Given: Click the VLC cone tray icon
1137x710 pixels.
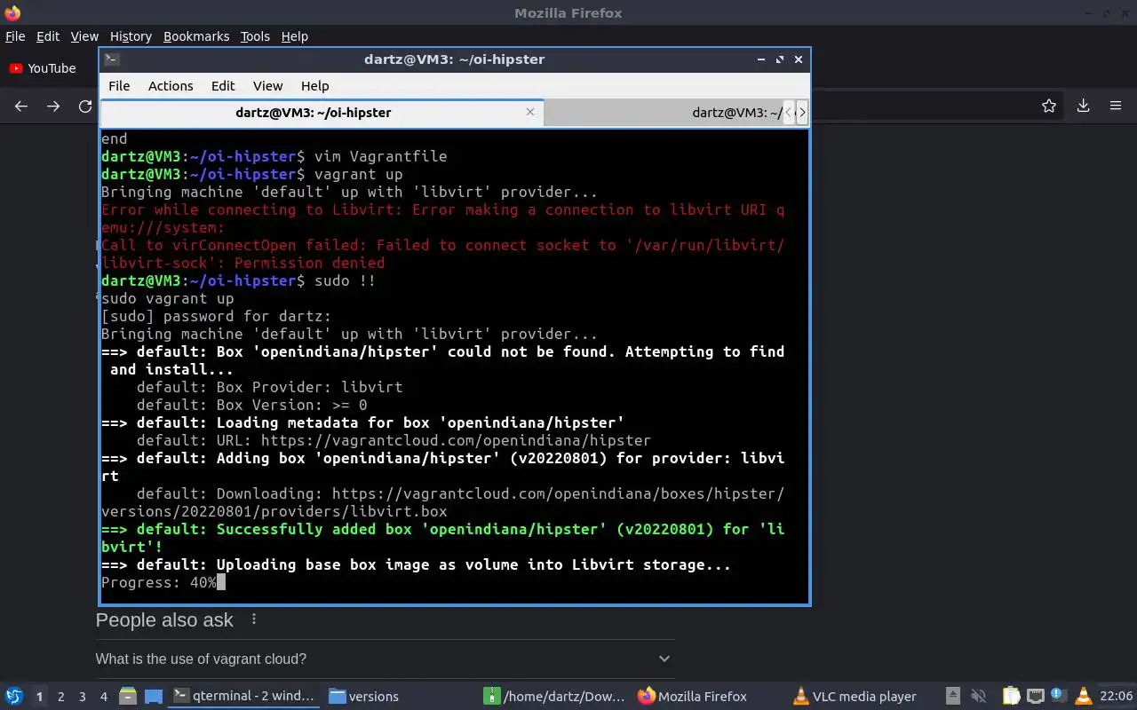Looking at the screenshot, I should tap(1083, 696).
